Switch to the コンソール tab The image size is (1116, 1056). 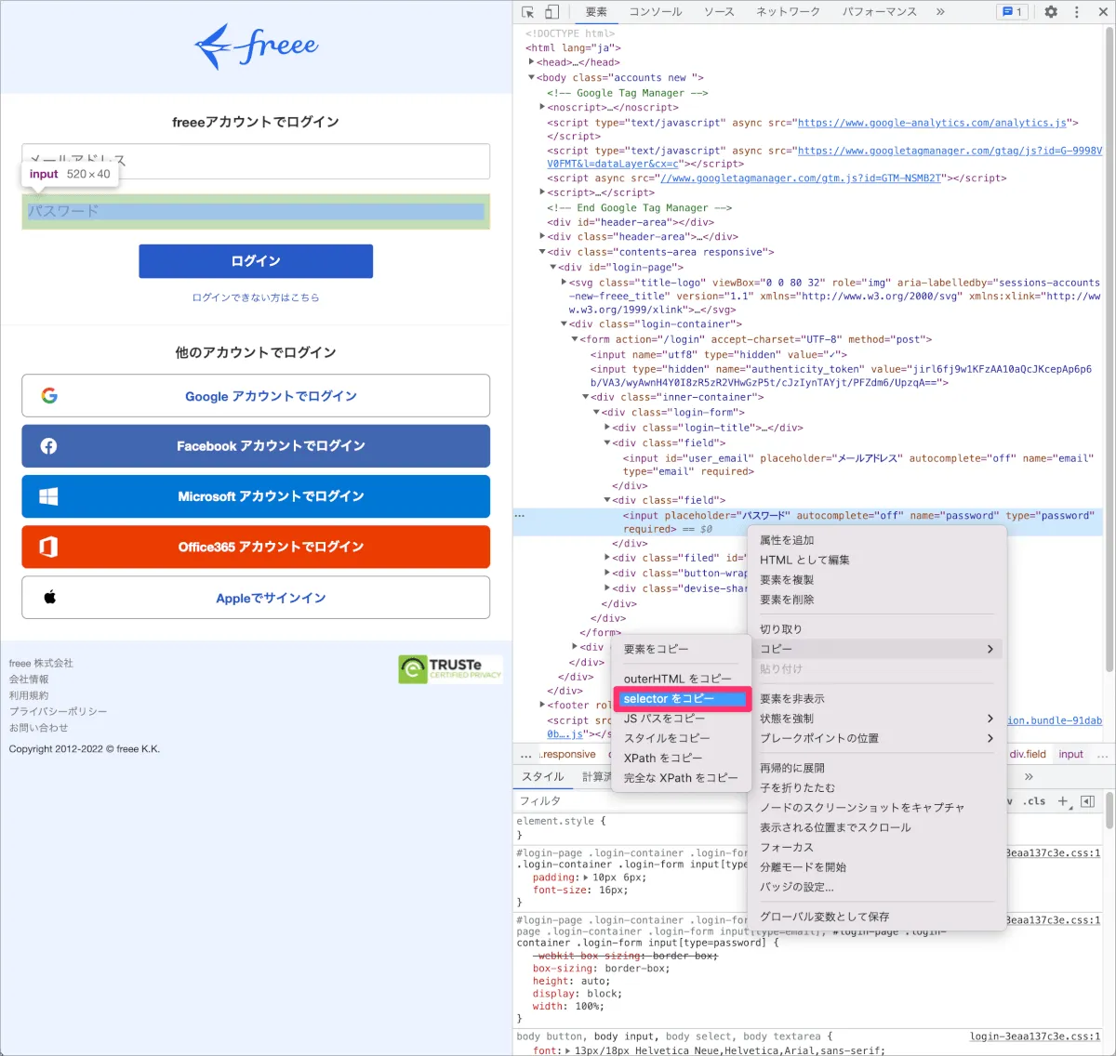coord(655,12)
